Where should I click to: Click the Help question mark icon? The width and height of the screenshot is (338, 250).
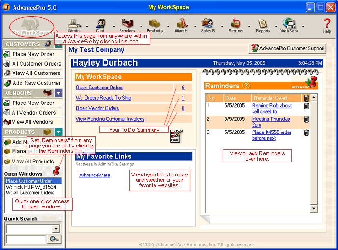click(327, 23)
